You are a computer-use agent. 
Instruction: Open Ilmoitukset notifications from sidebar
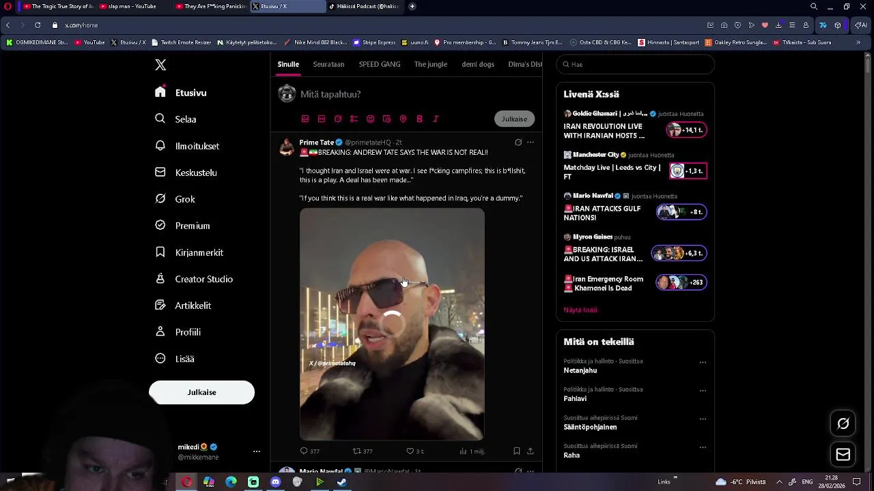(187, 146)
